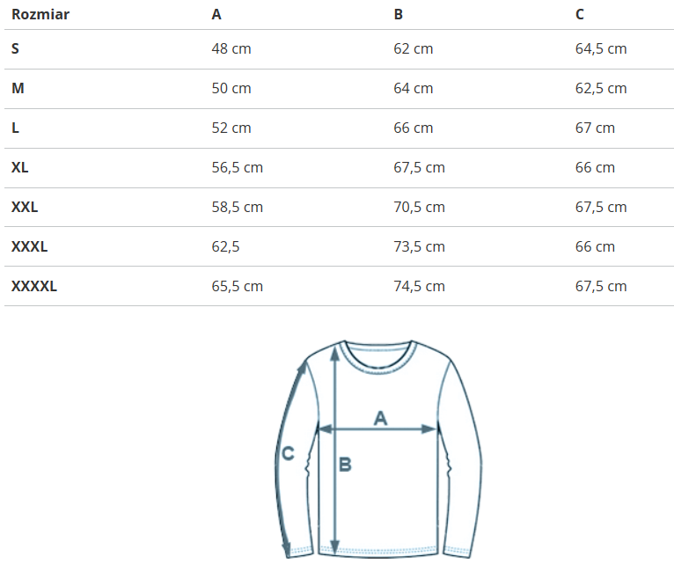Click the "S" size row label

[x=15, y=48]
